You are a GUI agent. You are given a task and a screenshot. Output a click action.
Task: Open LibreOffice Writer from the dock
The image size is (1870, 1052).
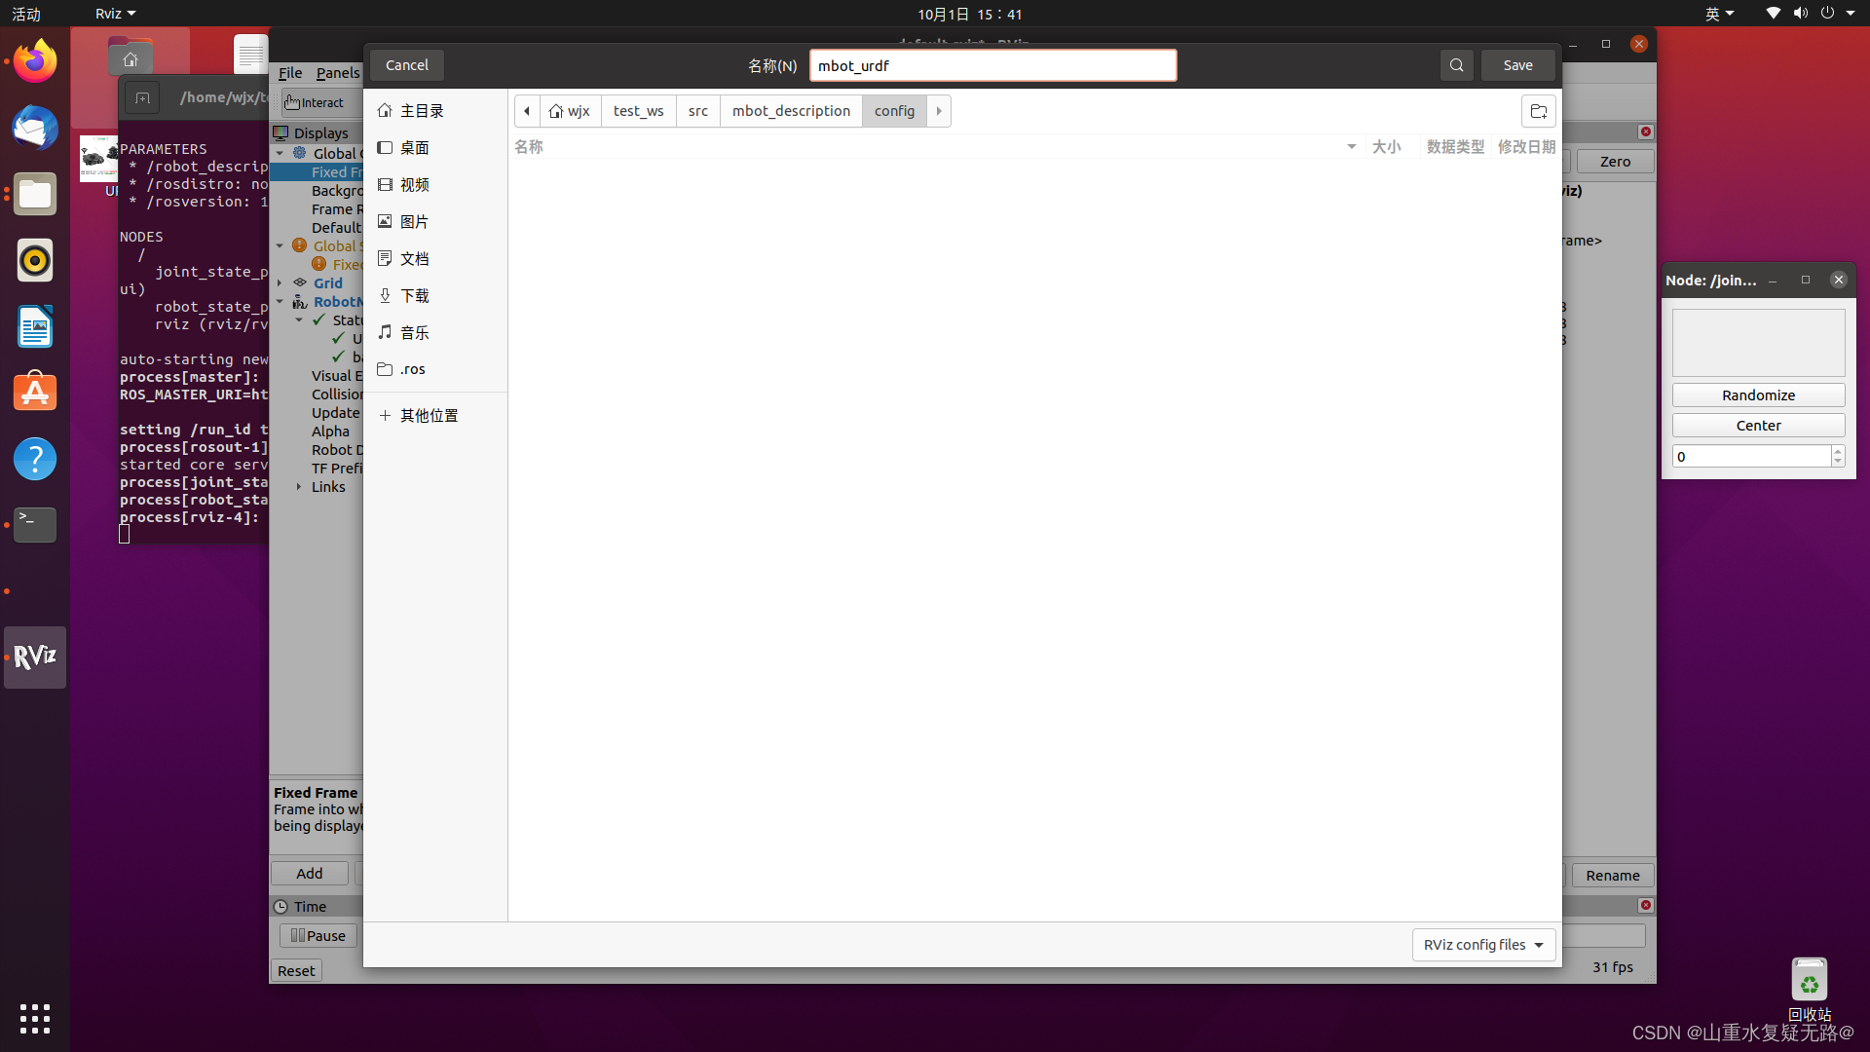point(35,326)
